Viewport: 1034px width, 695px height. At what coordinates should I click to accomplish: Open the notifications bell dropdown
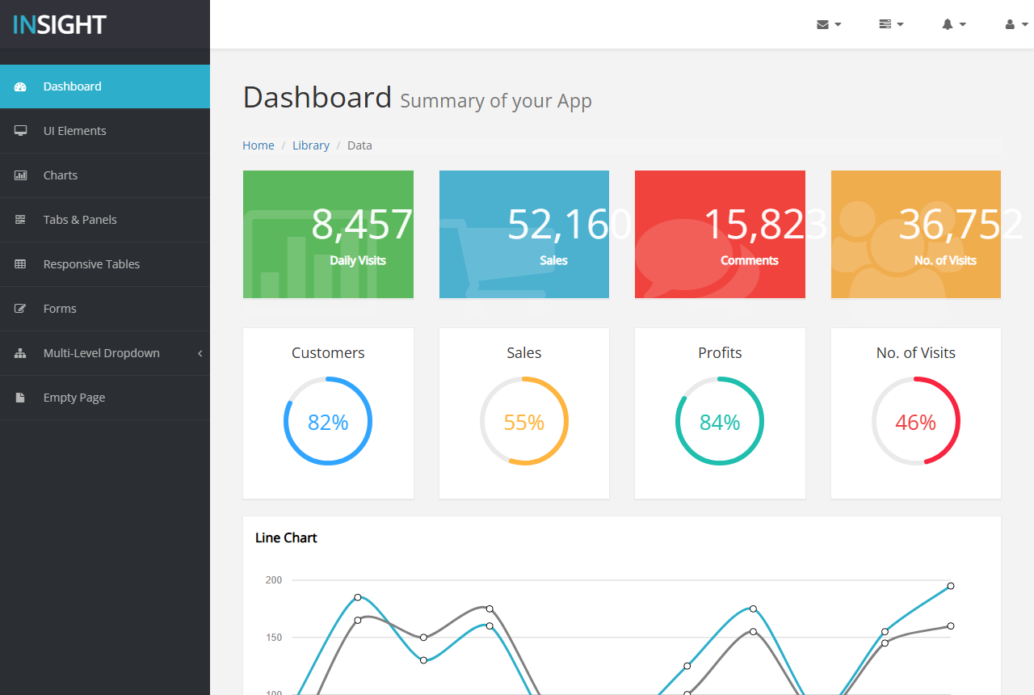954,24
